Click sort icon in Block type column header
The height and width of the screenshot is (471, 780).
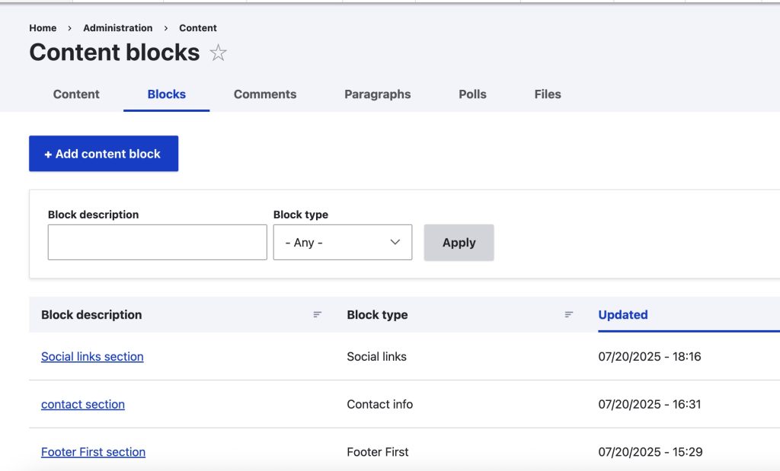tap(568, 315)
